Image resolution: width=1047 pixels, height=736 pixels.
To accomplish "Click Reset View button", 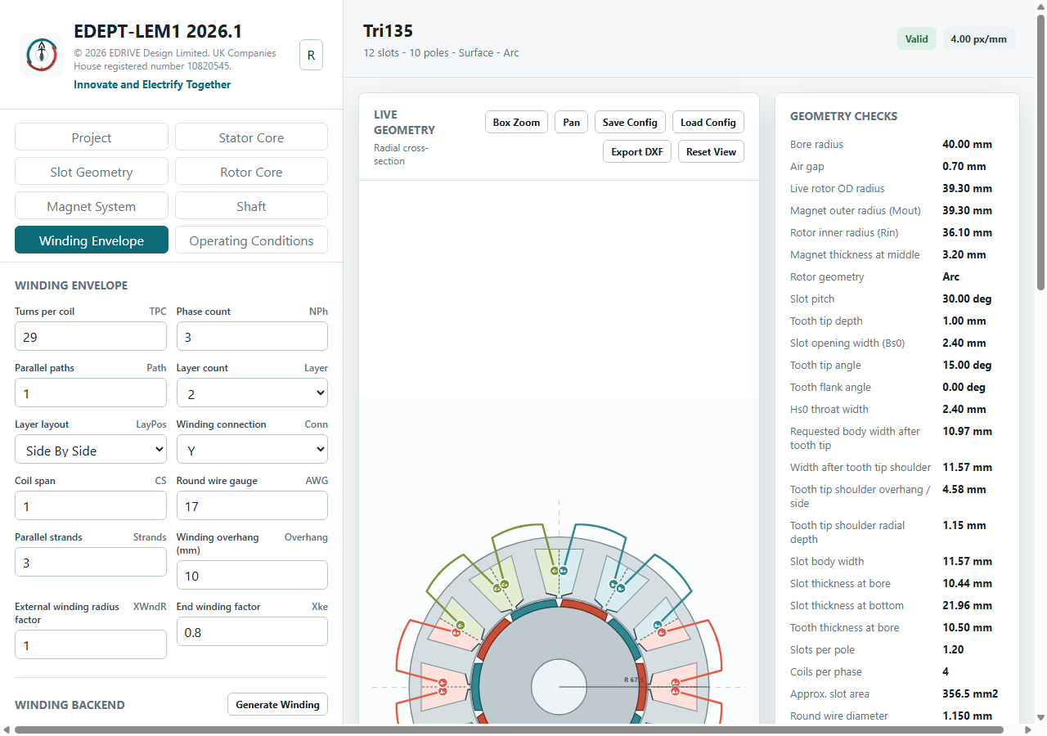I will [711, 152].
